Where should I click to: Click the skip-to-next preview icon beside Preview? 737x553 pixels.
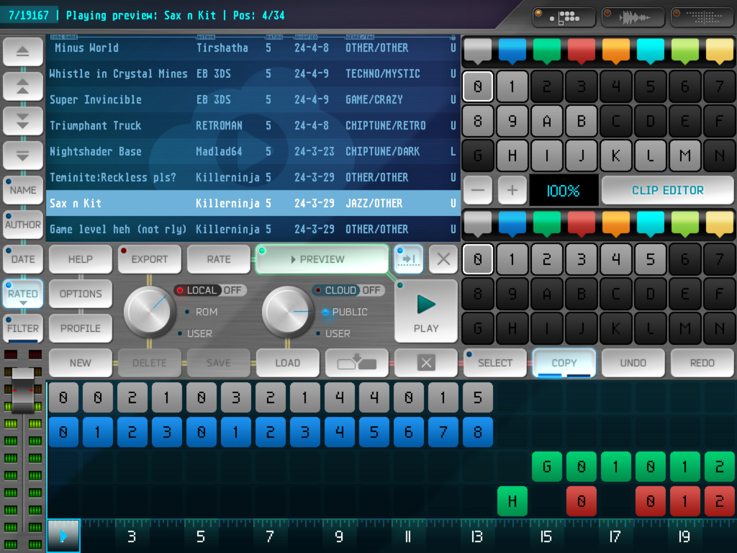(408, 259)
